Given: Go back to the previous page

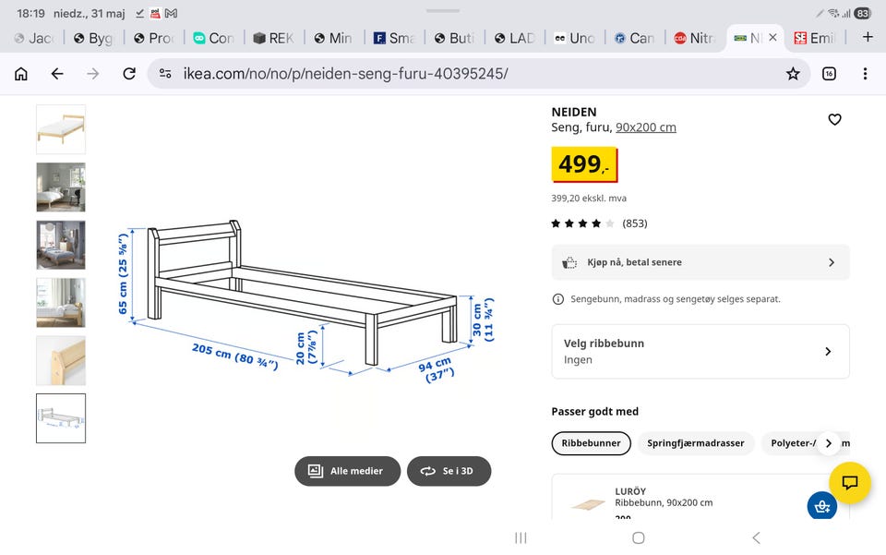Looking at the screenshot, I should [x=57, y=74].
